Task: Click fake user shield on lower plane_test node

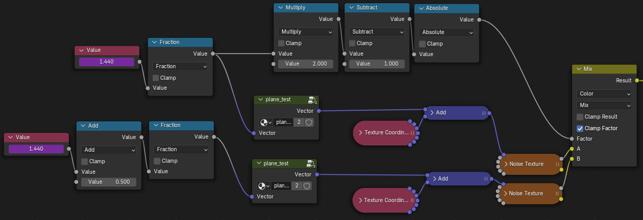Action: pyautogui.click(x=307, y=186)
